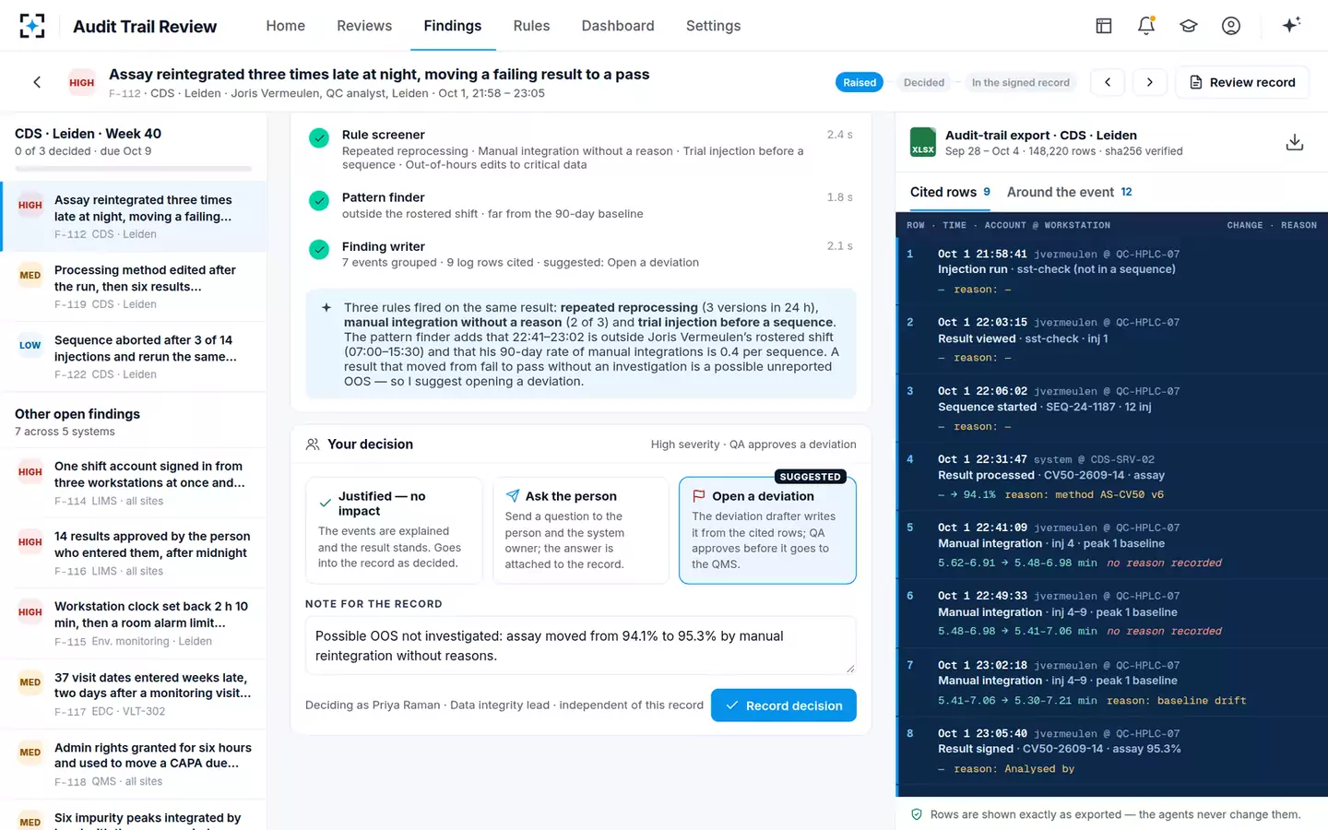The width and height of the screenshot is (1328, 830).
Task: Open notifications bell icon
Action: pyautogui.click(x=1146, y=26)
